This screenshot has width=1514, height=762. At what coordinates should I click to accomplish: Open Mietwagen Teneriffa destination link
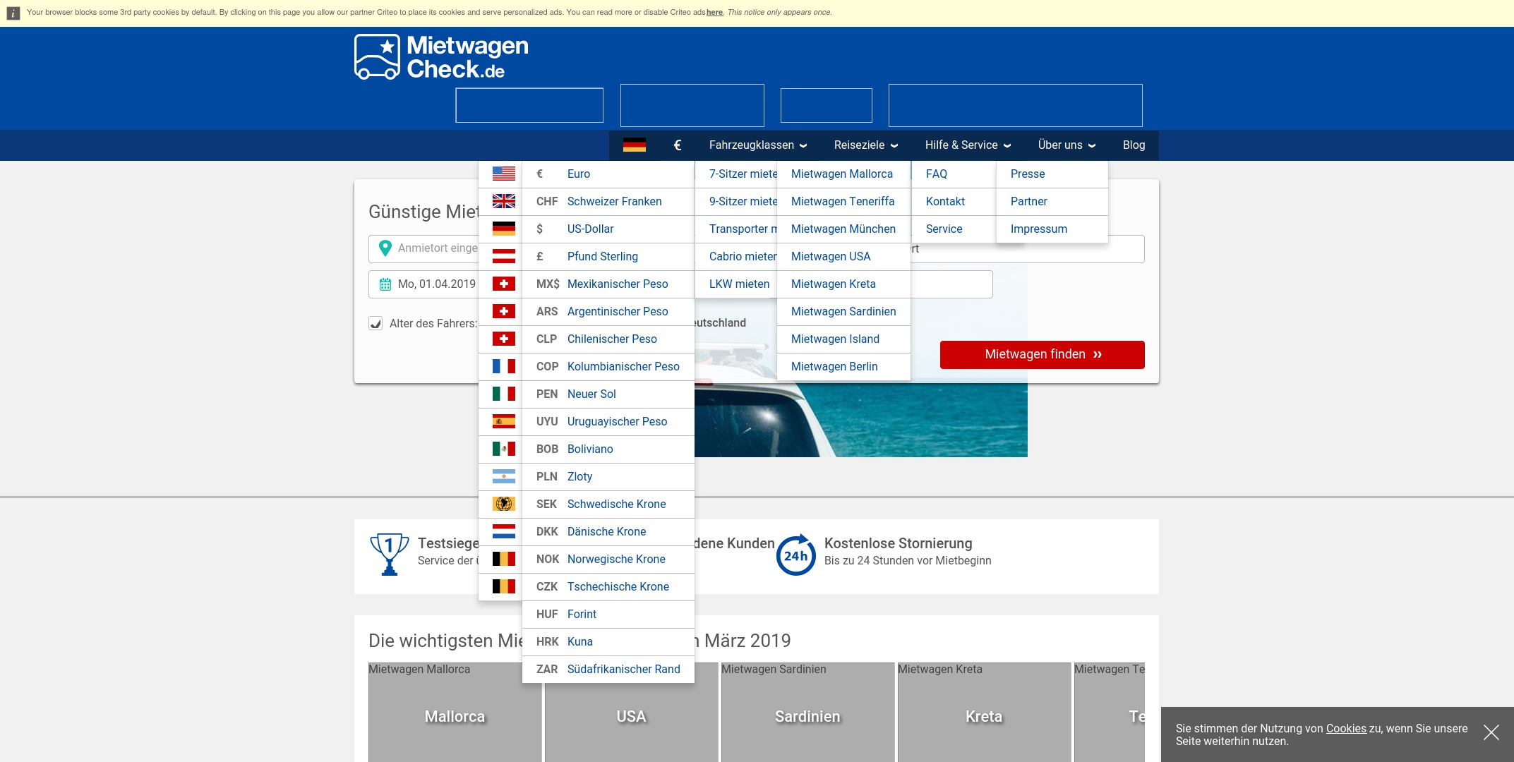click(x=843, y=201)
